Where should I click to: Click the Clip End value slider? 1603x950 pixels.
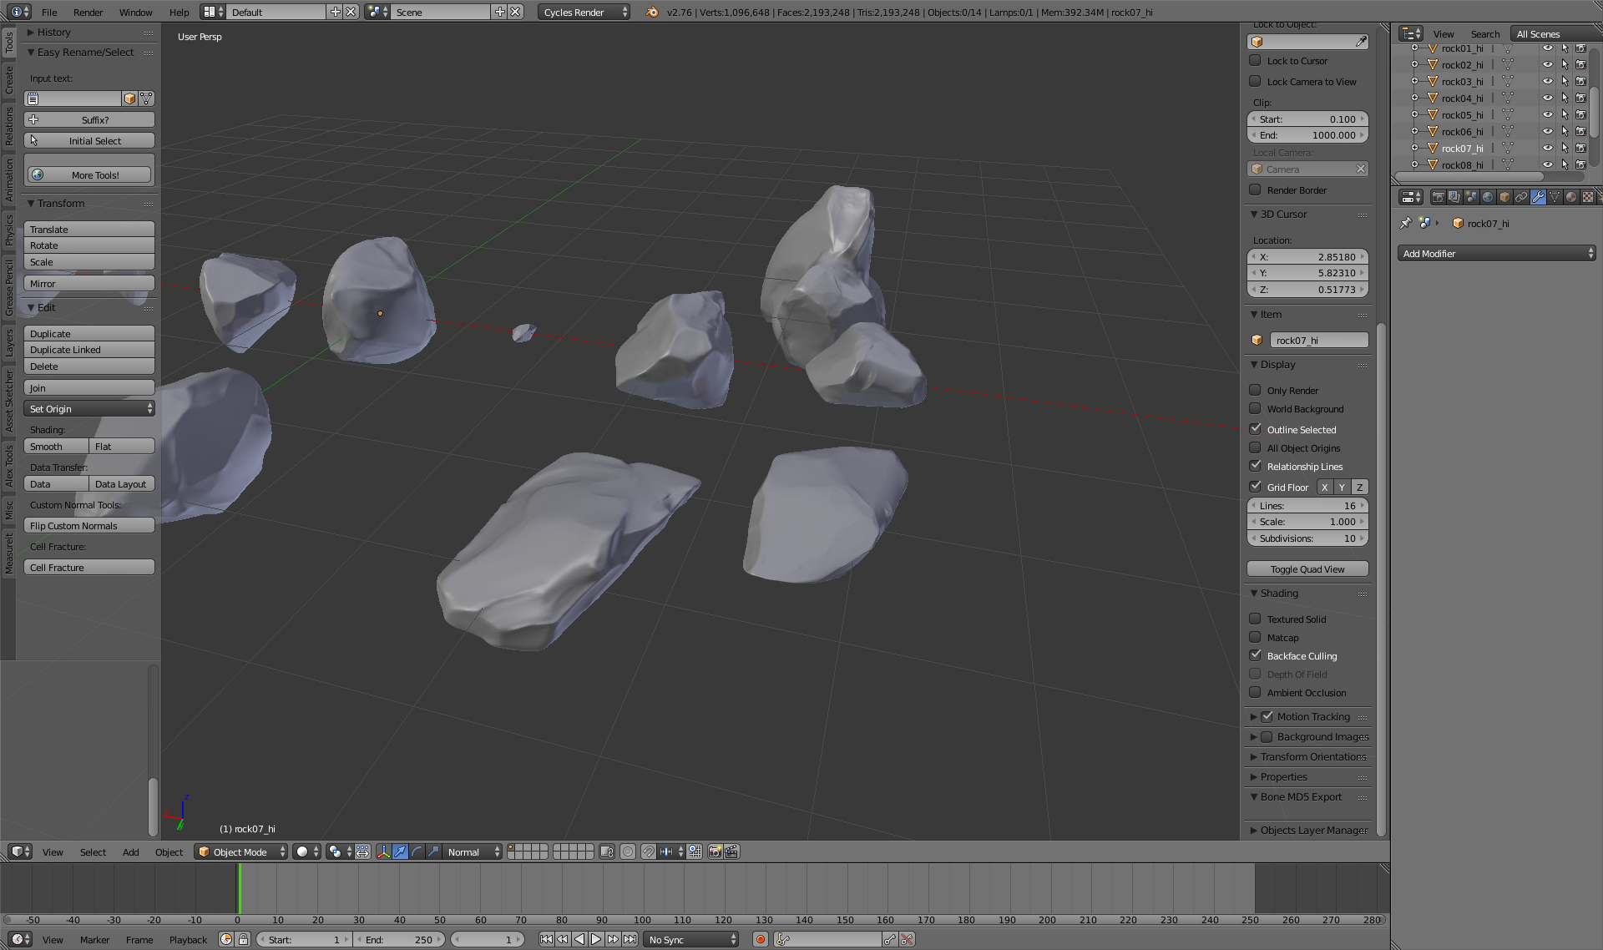1307,135
